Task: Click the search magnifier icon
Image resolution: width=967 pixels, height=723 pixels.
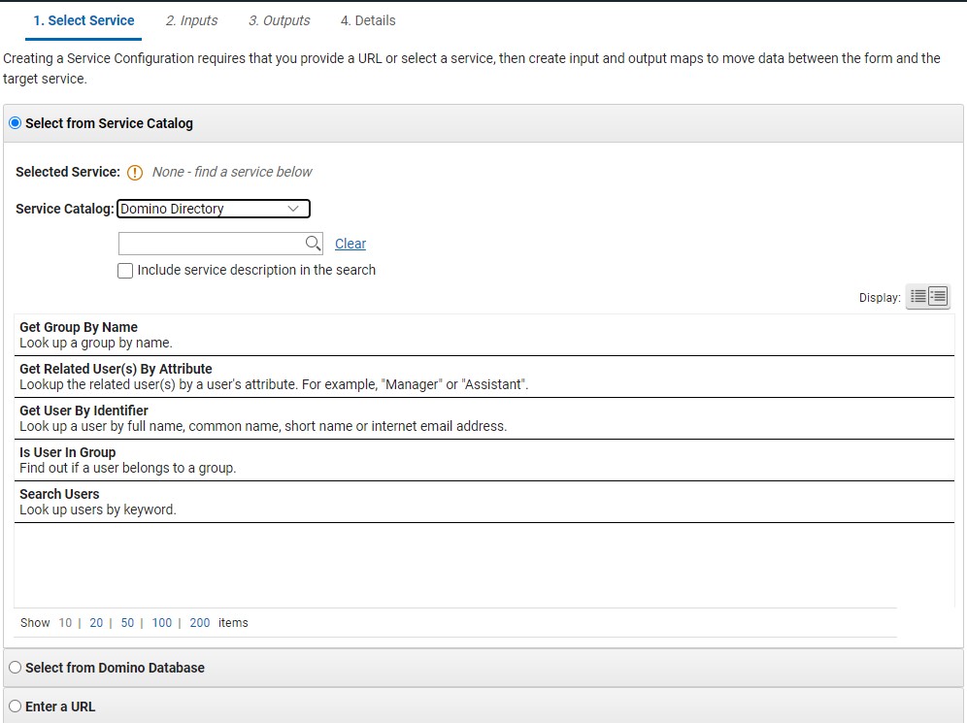Action: coord(311,243)
